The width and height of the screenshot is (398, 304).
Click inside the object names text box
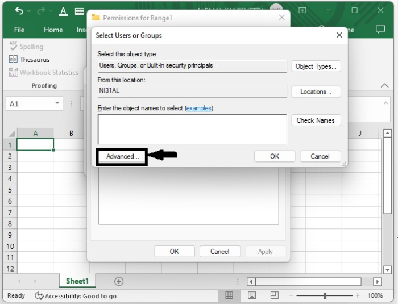(192, 129)
